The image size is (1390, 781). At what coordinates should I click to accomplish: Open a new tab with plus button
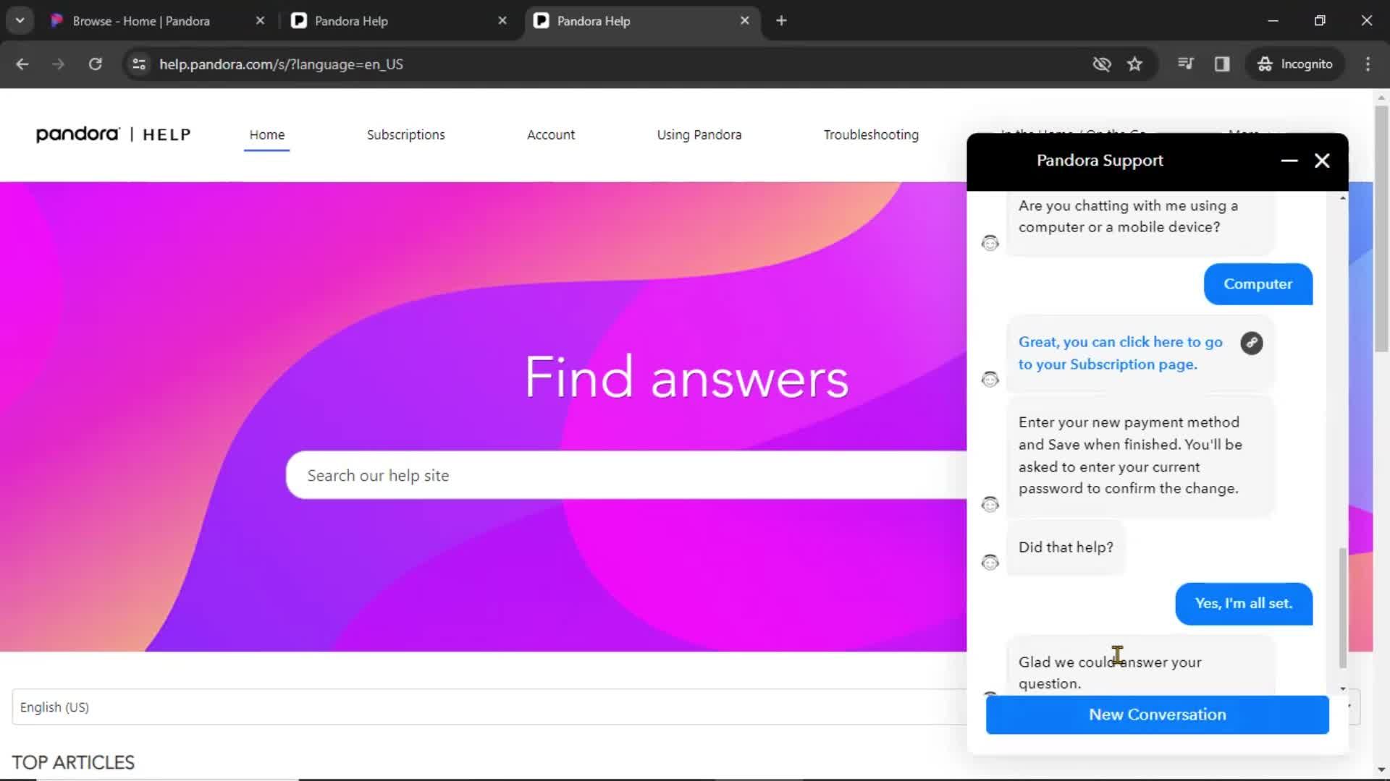(781, 21)
